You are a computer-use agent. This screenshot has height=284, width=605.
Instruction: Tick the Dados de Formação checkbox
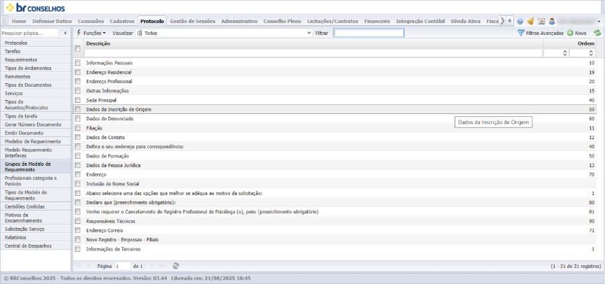point(78,156)
